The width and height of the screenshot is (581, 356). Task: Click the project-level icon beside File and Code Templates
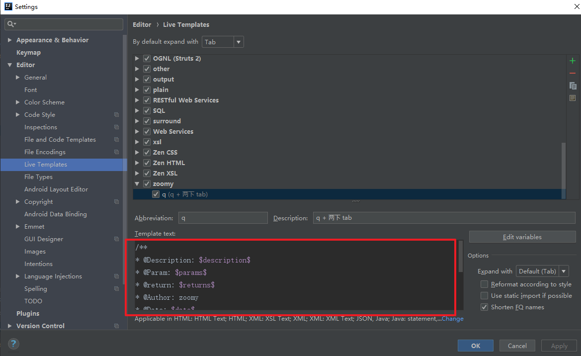coord(116,139)
